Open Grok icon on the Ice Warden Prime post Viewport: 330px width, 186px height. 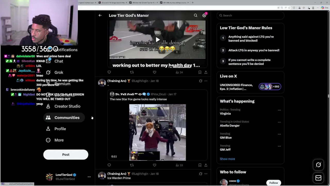pos(201,174)
